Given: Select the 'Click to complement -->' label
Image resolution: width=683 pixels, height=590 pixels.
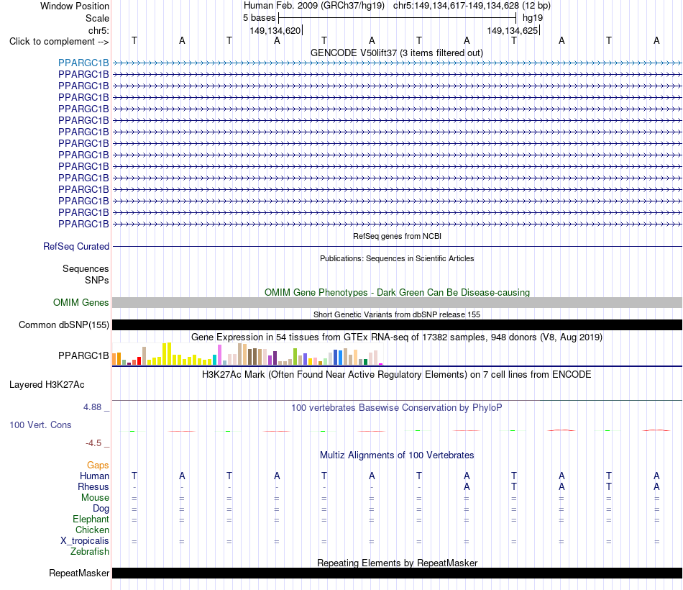Looking at the screenshot, I should pyautogui.click(x=59, y=42).
